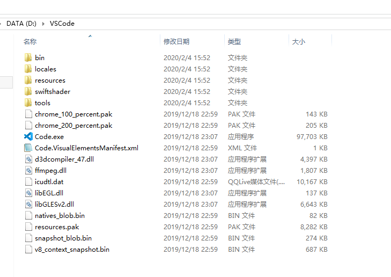This screenshot has height=277, width=391.
Task: Select folder name swiftshader
Action: 53,92
